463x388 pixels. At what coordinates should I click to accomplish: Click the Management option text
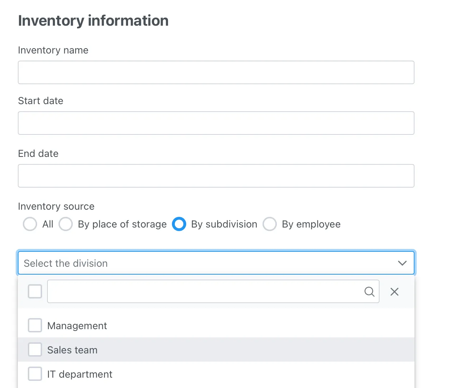[77, 326]
